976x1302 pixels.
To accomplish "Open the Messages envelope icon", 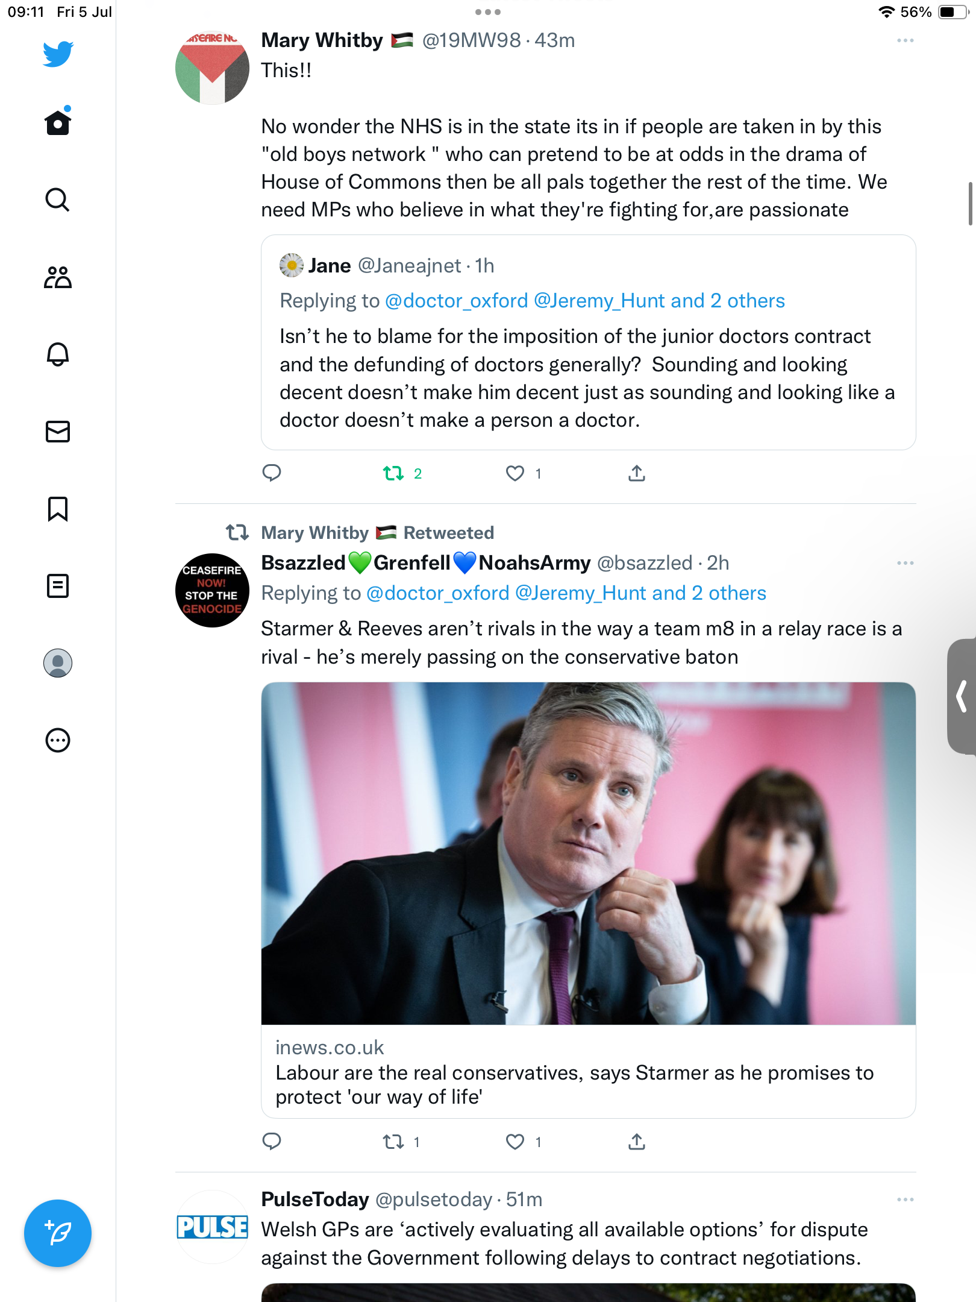I will 58,432.
